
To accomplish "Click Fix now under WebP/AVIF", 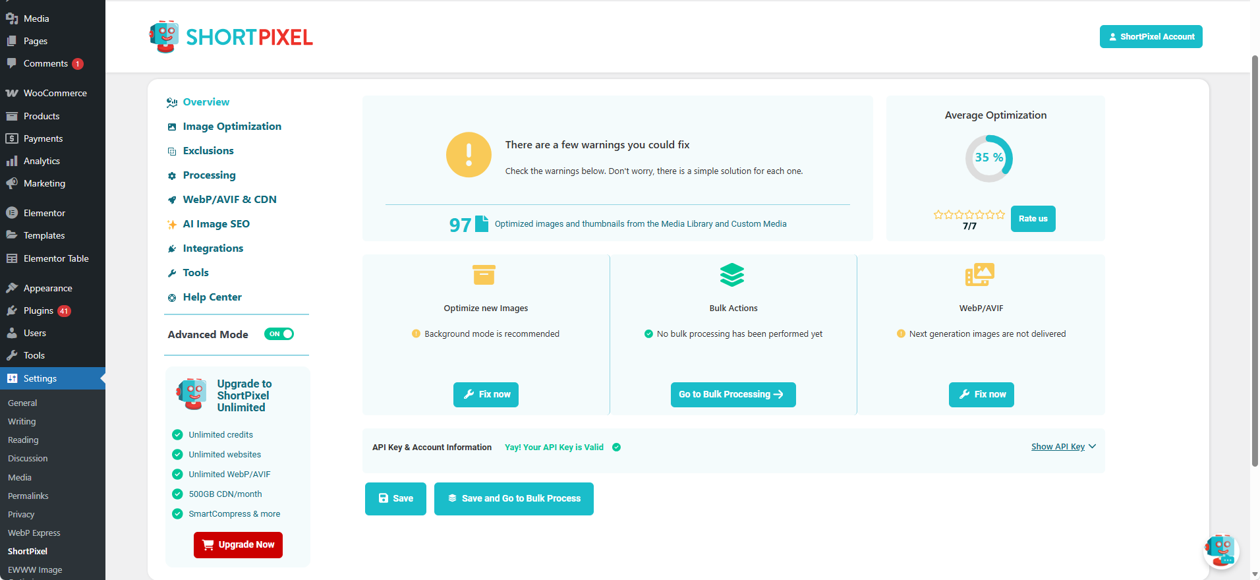I will (x=981, y=395).
